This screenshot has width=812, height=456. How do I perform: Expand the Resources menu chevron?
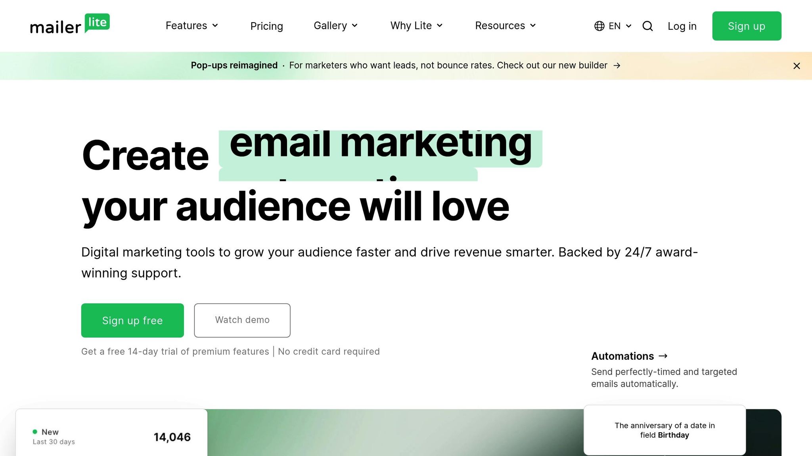pos(533,26)
